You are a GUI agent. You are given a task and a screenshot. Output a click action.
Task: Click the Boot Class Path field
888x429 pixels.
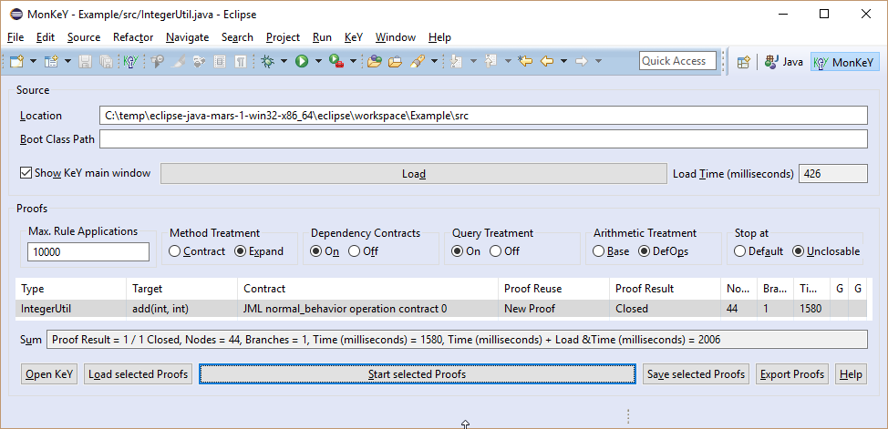click(x=483, y=139)
